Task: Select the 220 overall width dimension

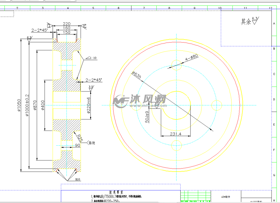Action: (67, 24)
